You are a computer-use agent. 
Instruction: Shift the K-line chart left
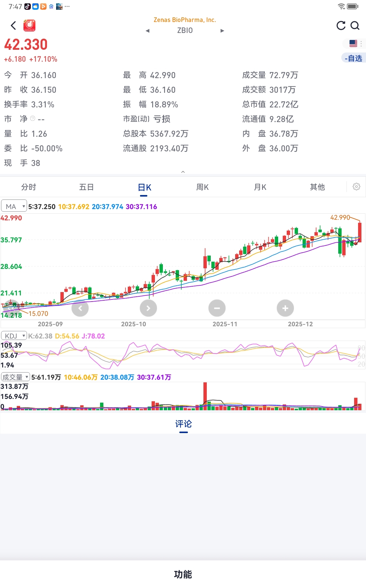click(x=80, y=308)
